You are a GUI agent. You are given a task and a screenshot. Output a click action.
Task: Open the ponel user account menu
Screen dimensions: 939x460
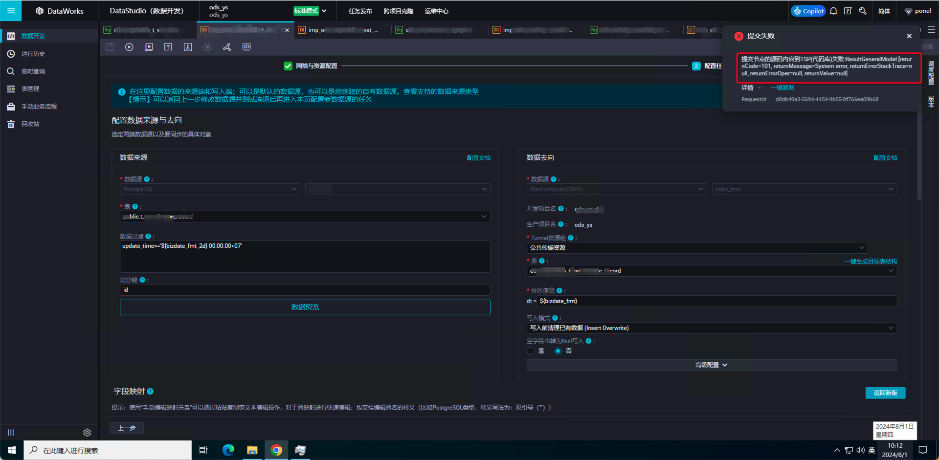pyautogui.click(x=917, y=11)
